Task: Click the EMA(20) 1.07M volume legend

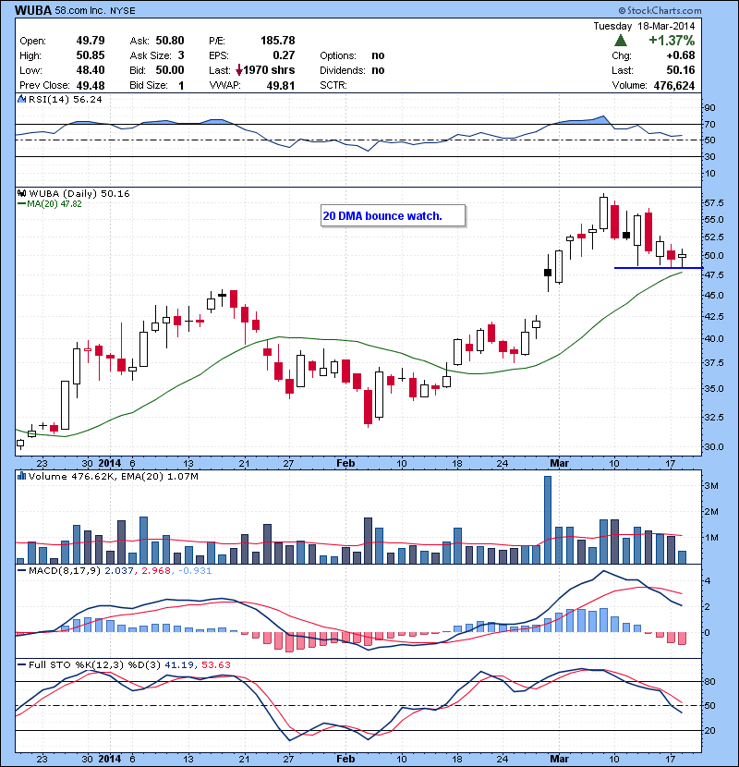Action: coord(159,477)
